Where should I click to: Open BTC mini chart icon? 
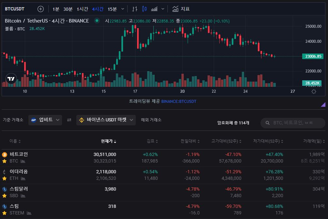23,161
